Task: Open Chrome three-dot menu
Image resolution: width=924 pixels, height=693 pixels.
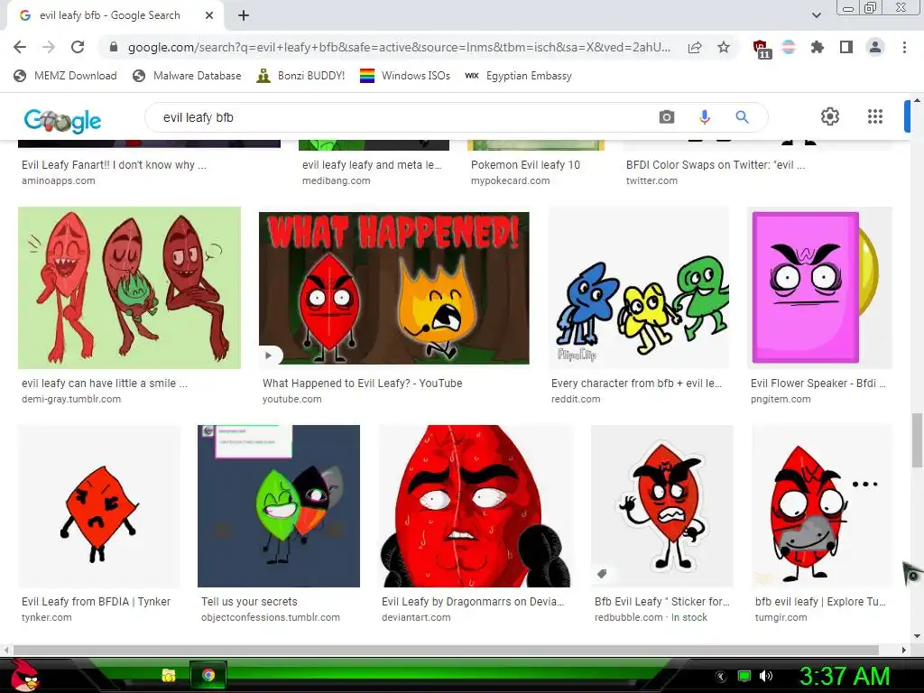Action: point(904,47)
